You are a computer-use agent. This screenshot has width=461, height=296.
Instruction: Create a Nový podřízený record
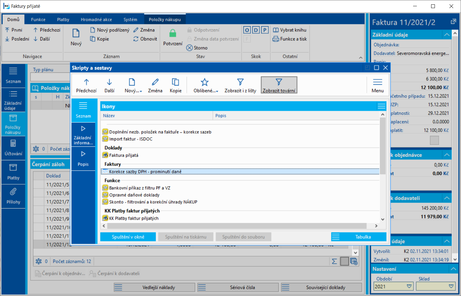pos(110,30)
